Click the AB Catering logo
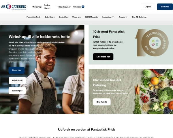 pos(14,7)
